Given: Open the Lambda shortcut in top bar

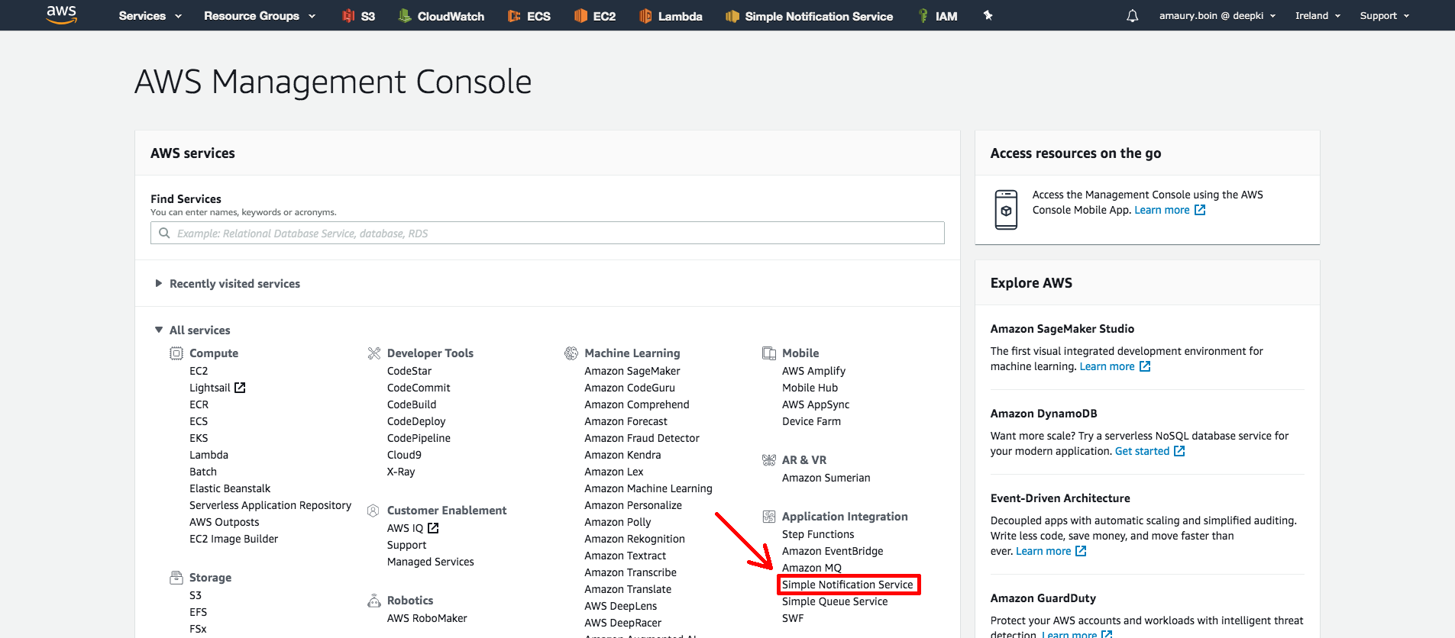Looking at the screenshot, I should [x=671, y=16].
